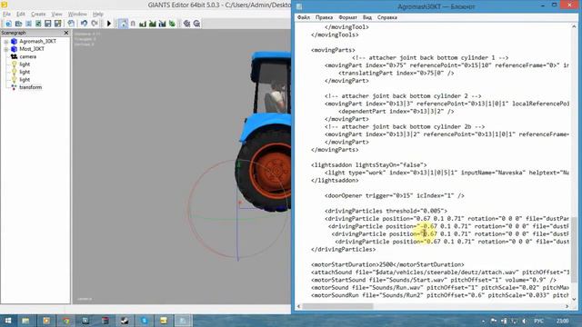The width and height of the screenshot is (582, 327).
Task: Click the Notepad vertical scrollbar down arrow
Action: tap(574, 299)
